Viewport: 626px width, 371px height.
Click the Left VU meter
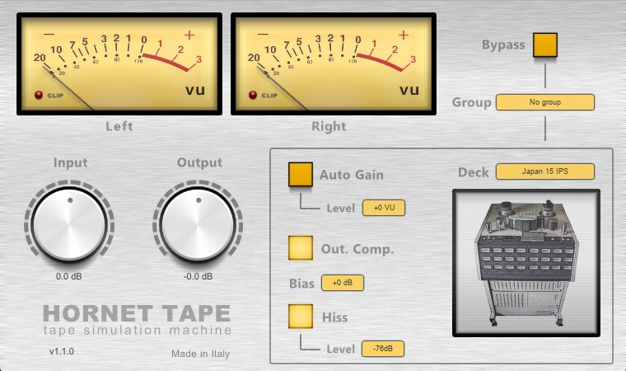click(x=119, y=64)
